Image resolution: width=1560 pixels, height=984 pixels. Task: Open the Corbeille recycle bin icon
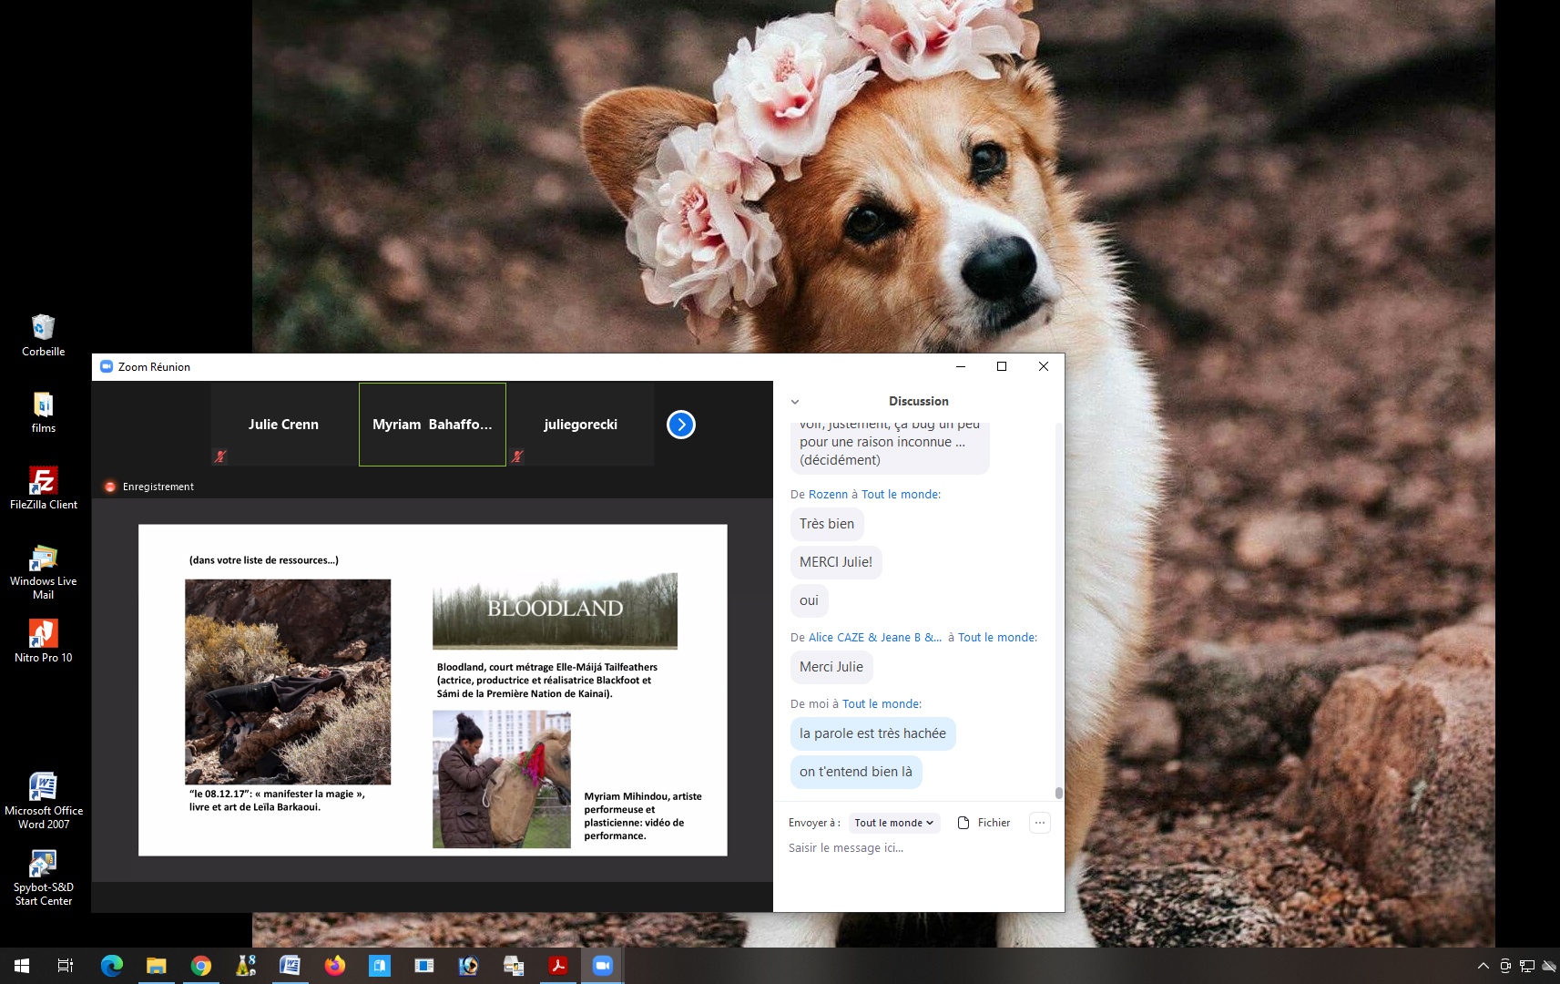[x=43, y=328]
